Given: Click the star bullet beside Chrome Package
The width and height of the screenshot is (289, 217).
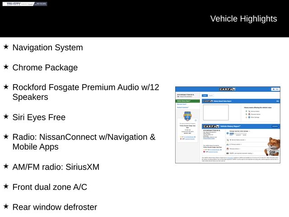Looking at the screenshot, I should 6,66.
